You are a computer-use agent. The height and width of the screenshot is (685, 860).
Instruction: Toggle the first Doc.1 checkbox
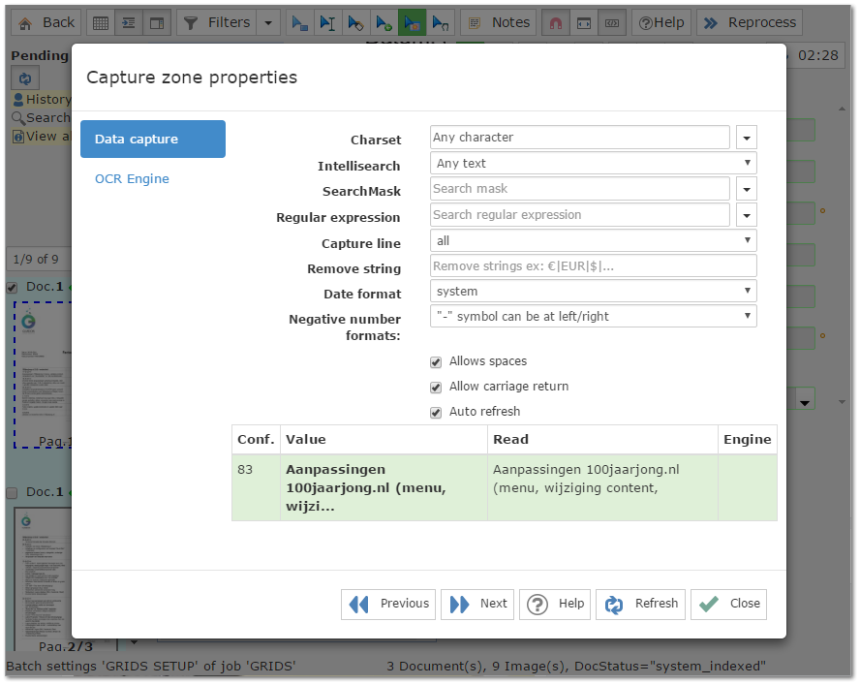12,288
